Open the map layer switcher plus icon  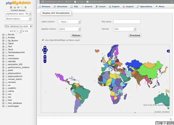[168, 51]
